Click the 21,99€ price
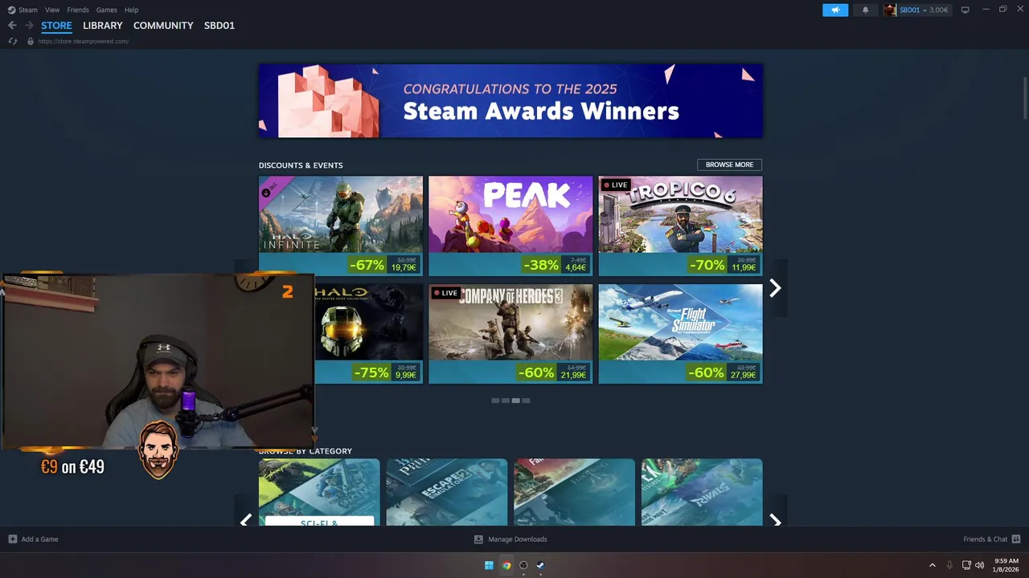The width and height of the screenshot is (1029, 578). 573,375
